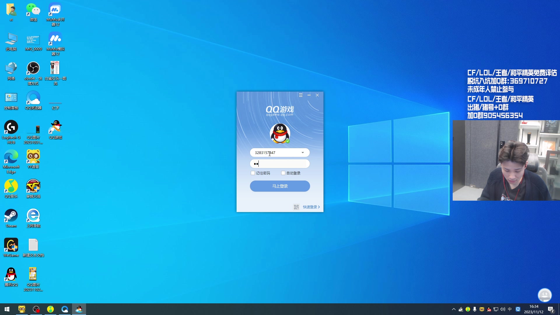Click the 马上登录 button
This screenshot has height=315, width=560.
[280, 186]
